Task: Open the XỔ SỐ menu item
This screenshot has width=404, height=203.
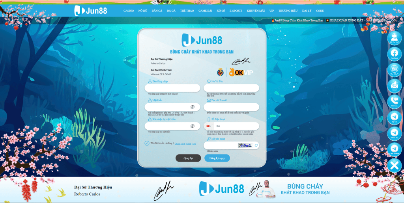Action: pyautogui.click(x=221, y=11)
